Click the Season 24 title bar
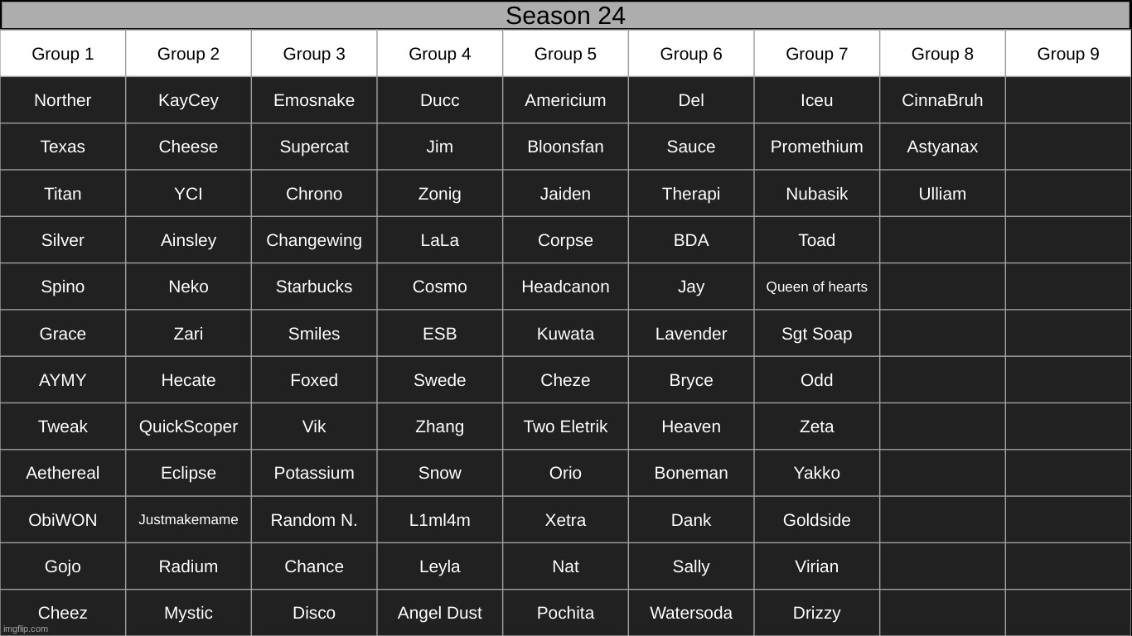Viewport: 1132px width, 636px height. point(565,16)
